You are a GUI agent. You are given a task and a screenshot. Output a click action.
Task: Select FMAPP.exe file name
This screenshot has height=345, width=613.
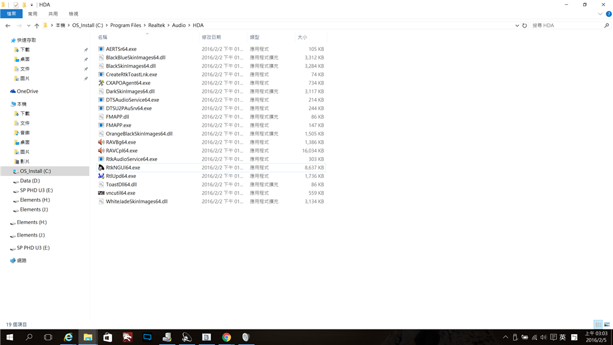119,125
